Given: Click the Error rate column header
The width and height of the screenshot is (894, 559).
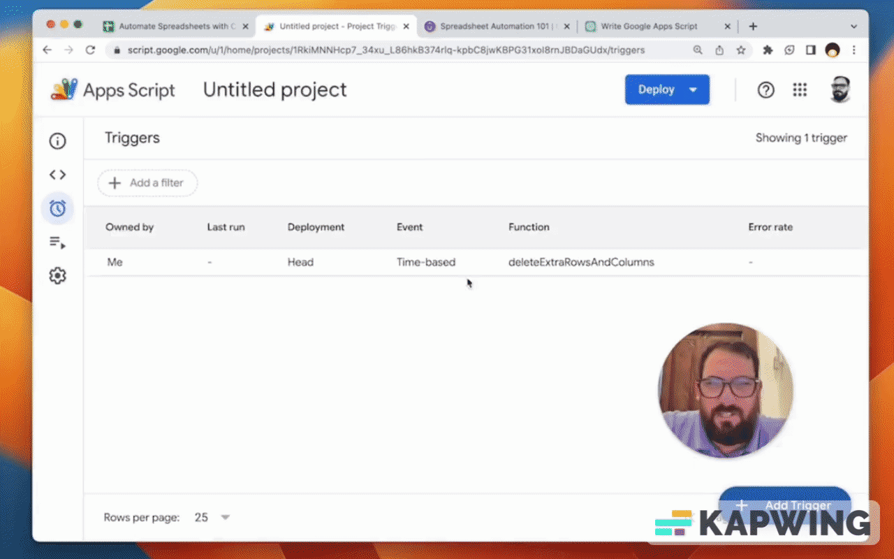Looking at the screenshot, I should coord(770,227).
